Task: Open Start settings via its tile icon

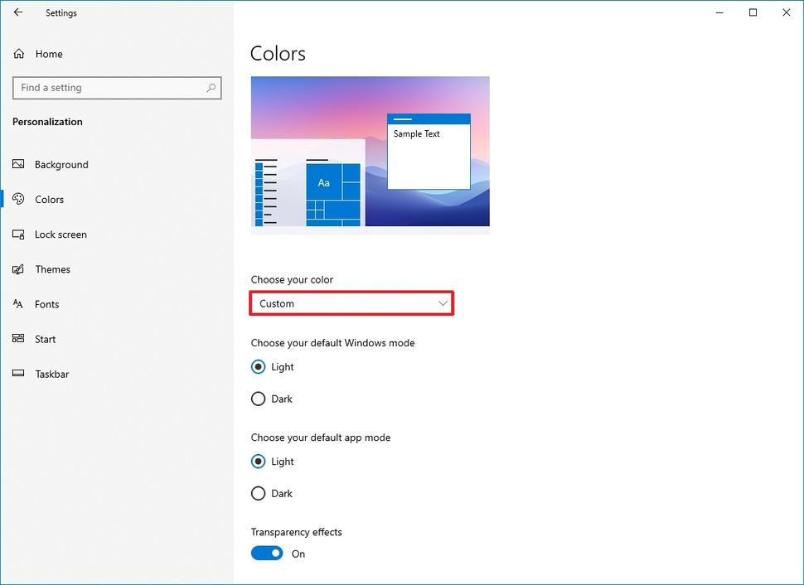Action: (18, 339)
